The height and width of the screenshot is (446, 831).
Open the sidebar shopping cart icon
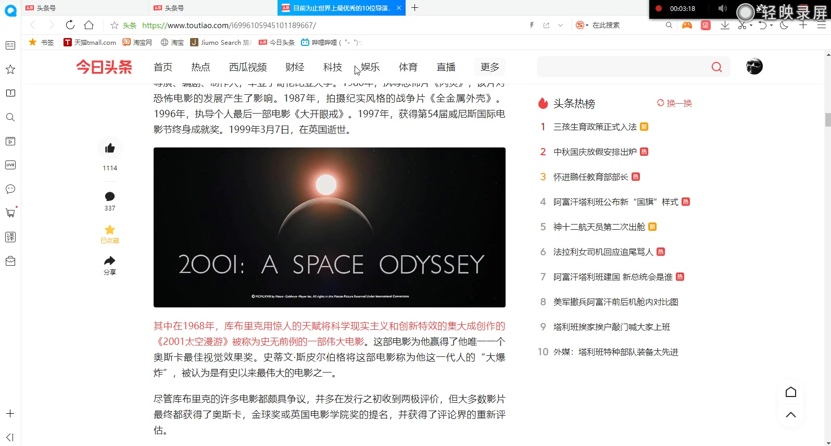pos(10,213)
